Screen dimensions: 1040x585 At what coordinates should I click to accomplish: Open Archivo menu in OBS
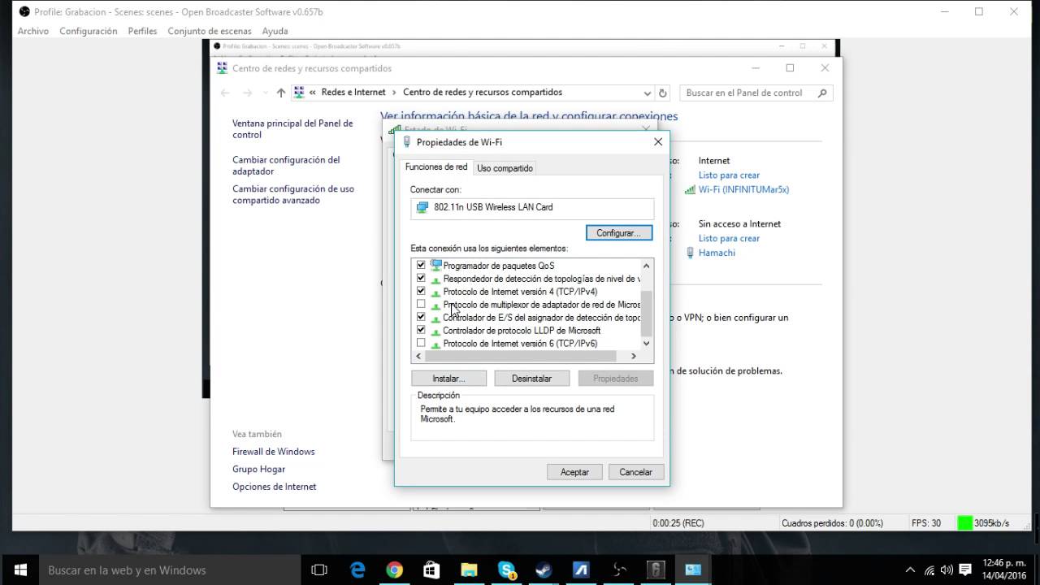(33, 31)
